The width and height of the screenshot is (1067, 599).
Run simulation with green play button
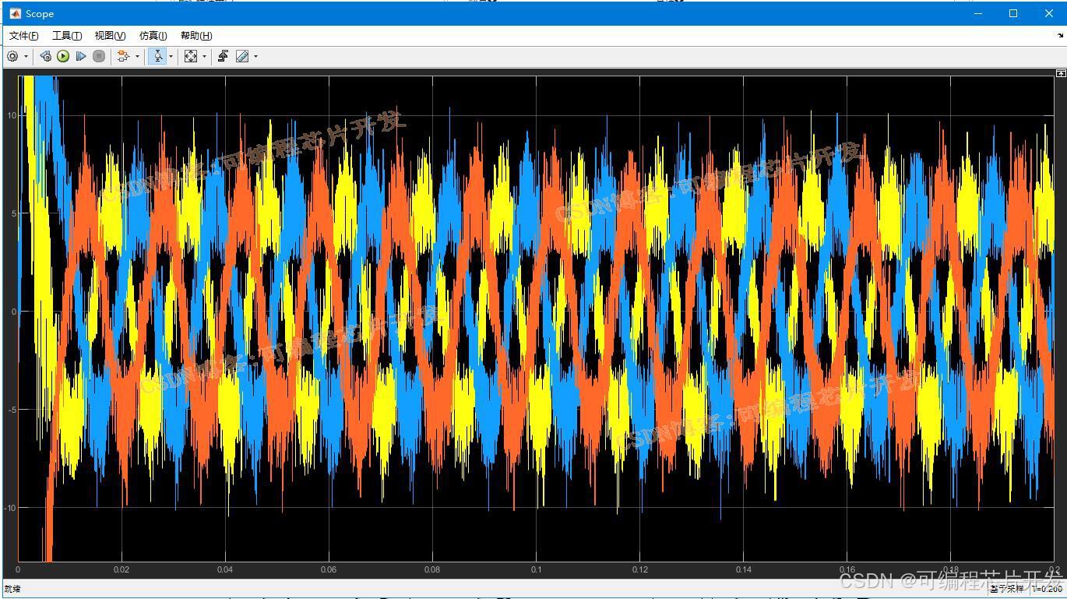pos(63,56)
